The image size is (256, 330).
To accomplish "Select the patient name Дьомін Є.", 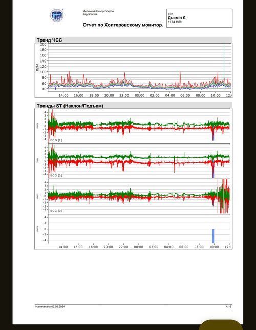I will tap(177, 18).
